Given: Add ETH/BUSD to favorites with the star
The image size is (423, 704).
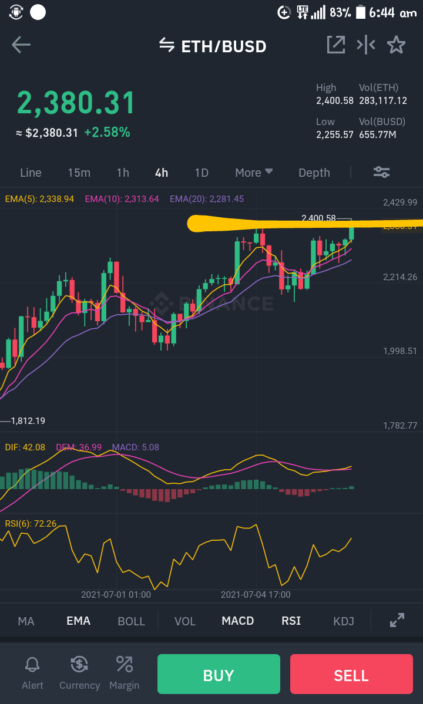Looking at the screenshot, I should (396, 45).
